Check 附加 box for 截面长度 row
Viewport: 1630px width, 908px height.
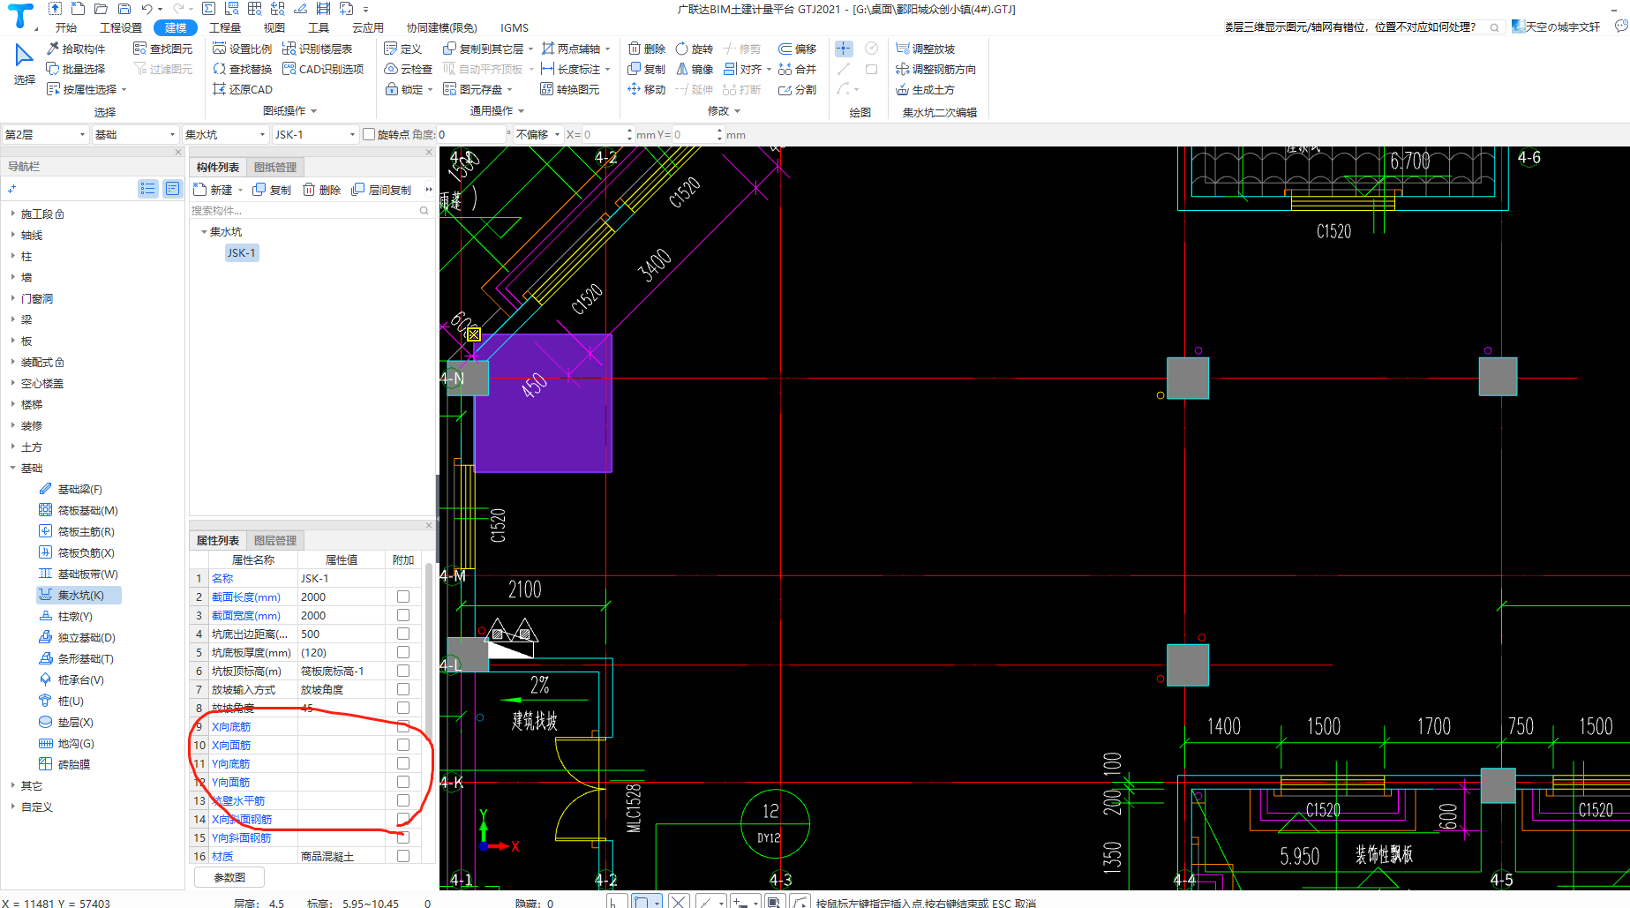point(403,597)
